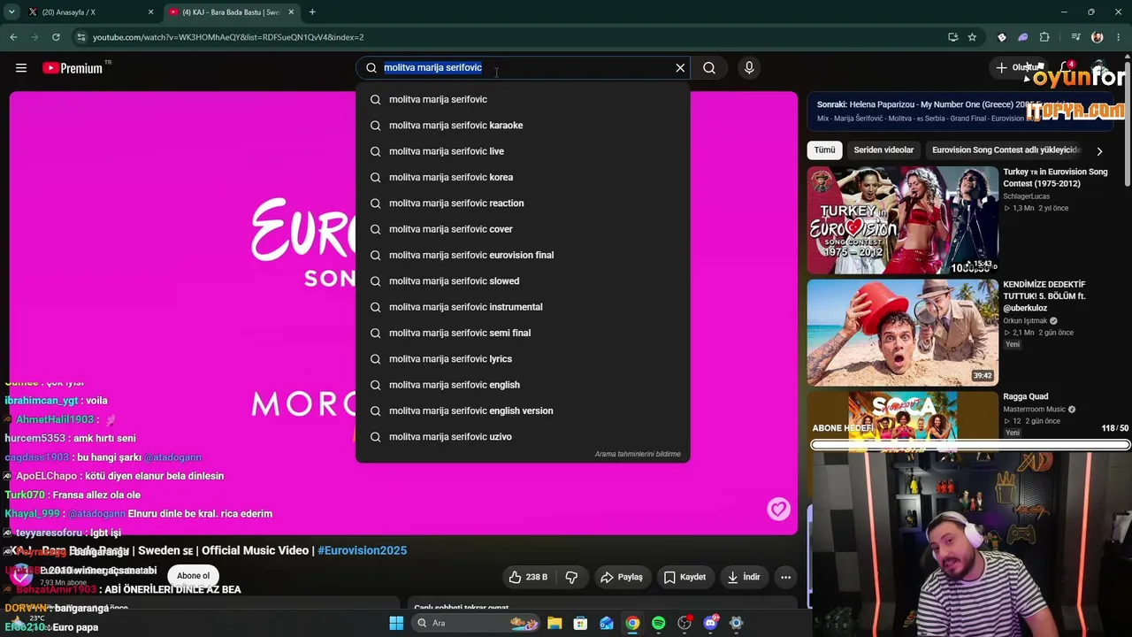Viewport: 1132px width, 637px height.
Task: Subscribe using the Abone ol button
Action: pyautogui.click(x=193, y=576)
